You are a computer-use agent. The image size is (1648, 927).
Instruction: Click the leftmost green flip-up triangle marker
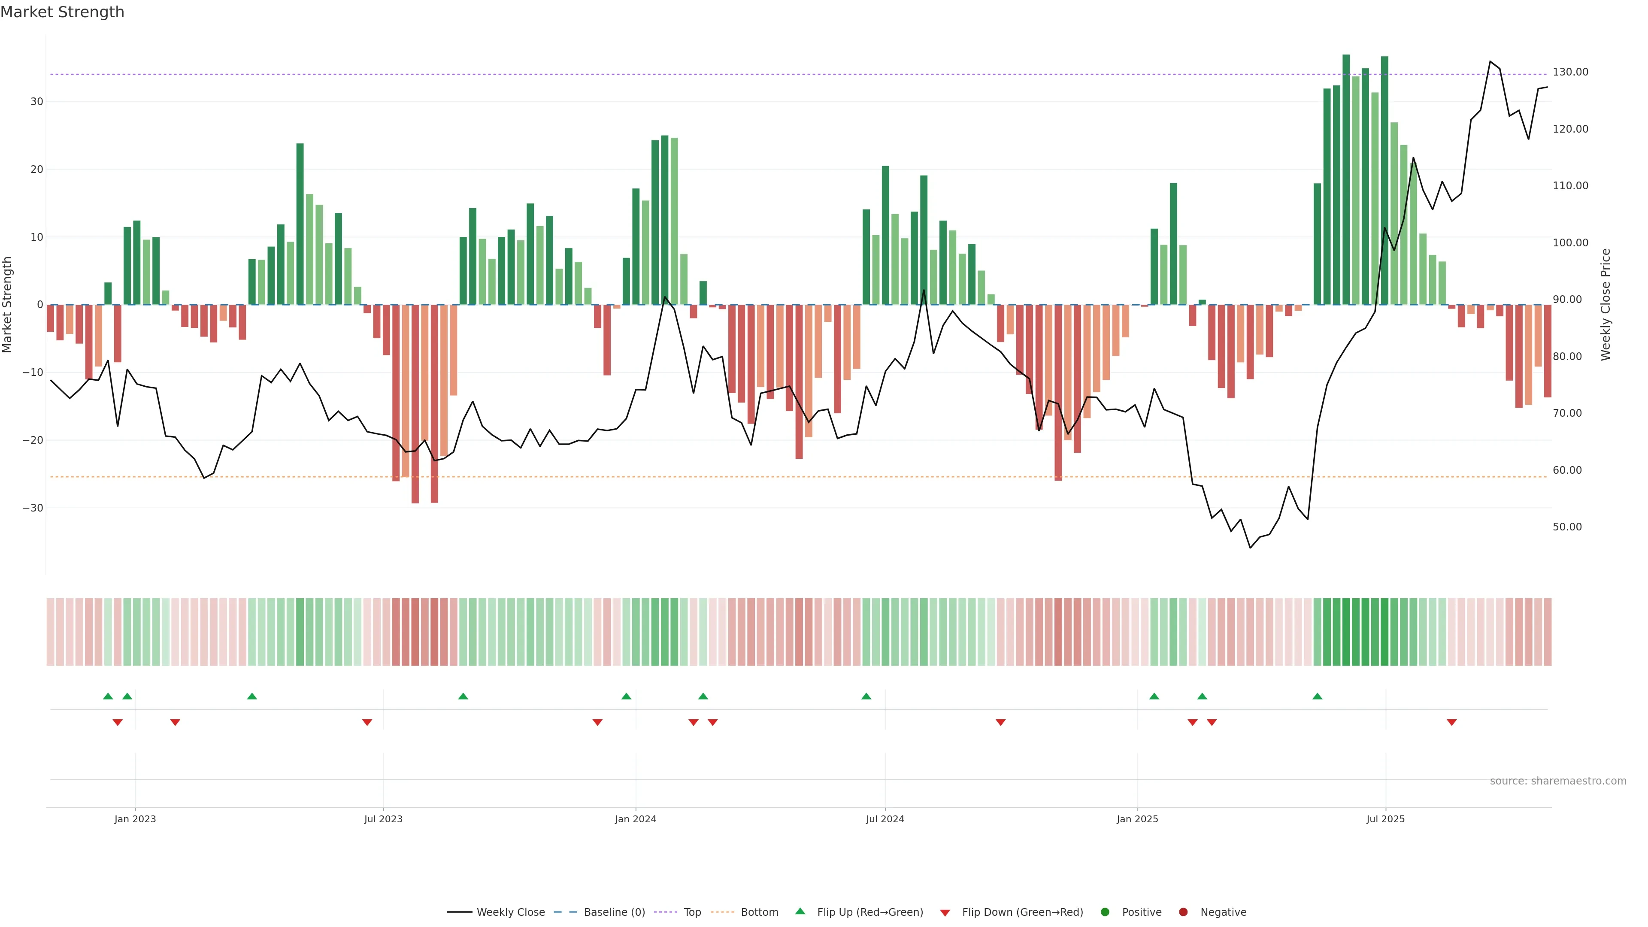[x=108, y=696]
